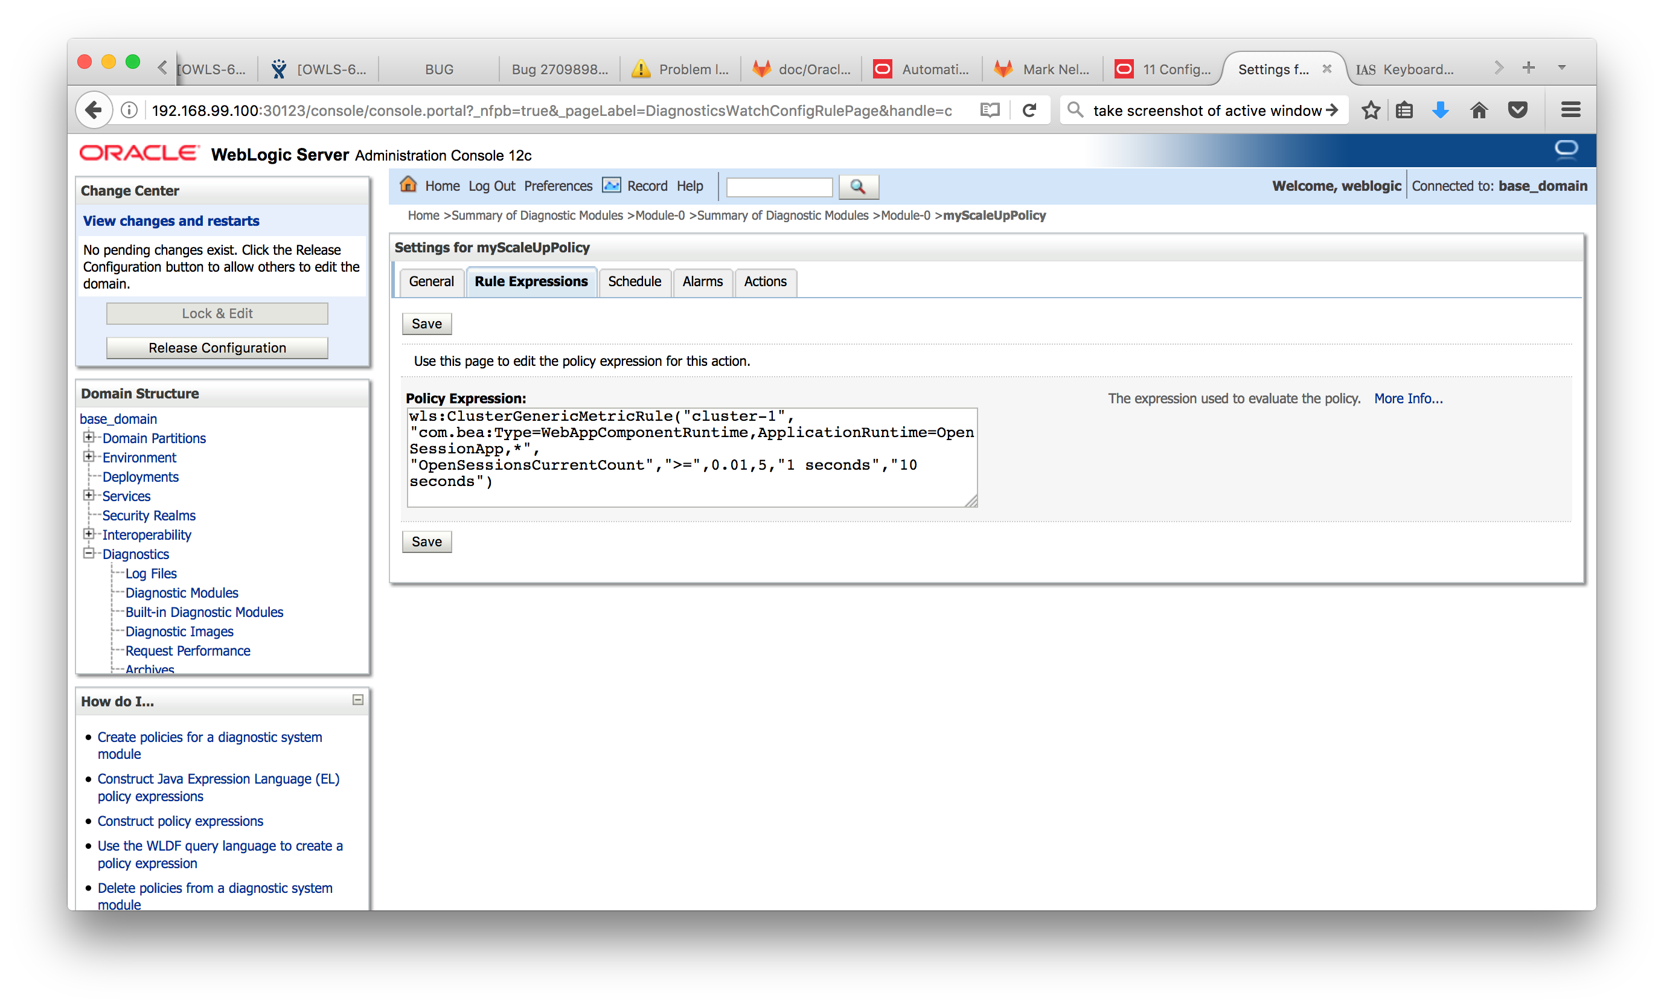Collapse the Diagnostics tree node
Viewport: 1664px width, 1007px height.
click(x=89, y=553)
